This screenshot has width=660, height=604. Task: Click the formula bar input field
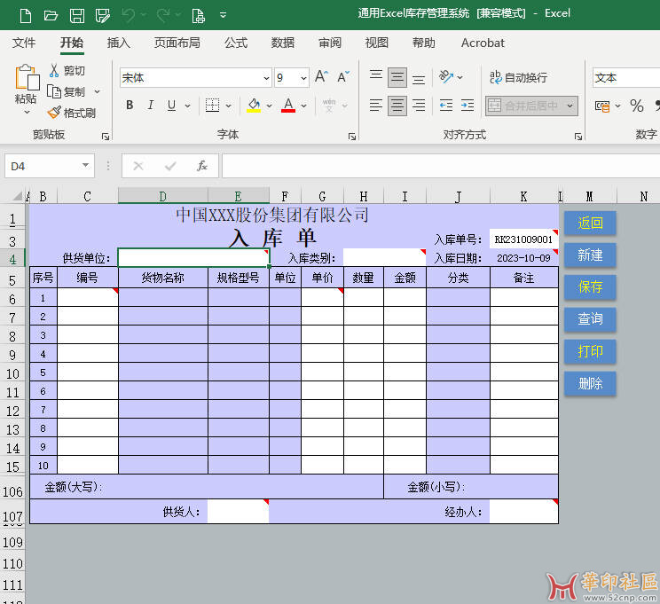[x=441, y=166]
